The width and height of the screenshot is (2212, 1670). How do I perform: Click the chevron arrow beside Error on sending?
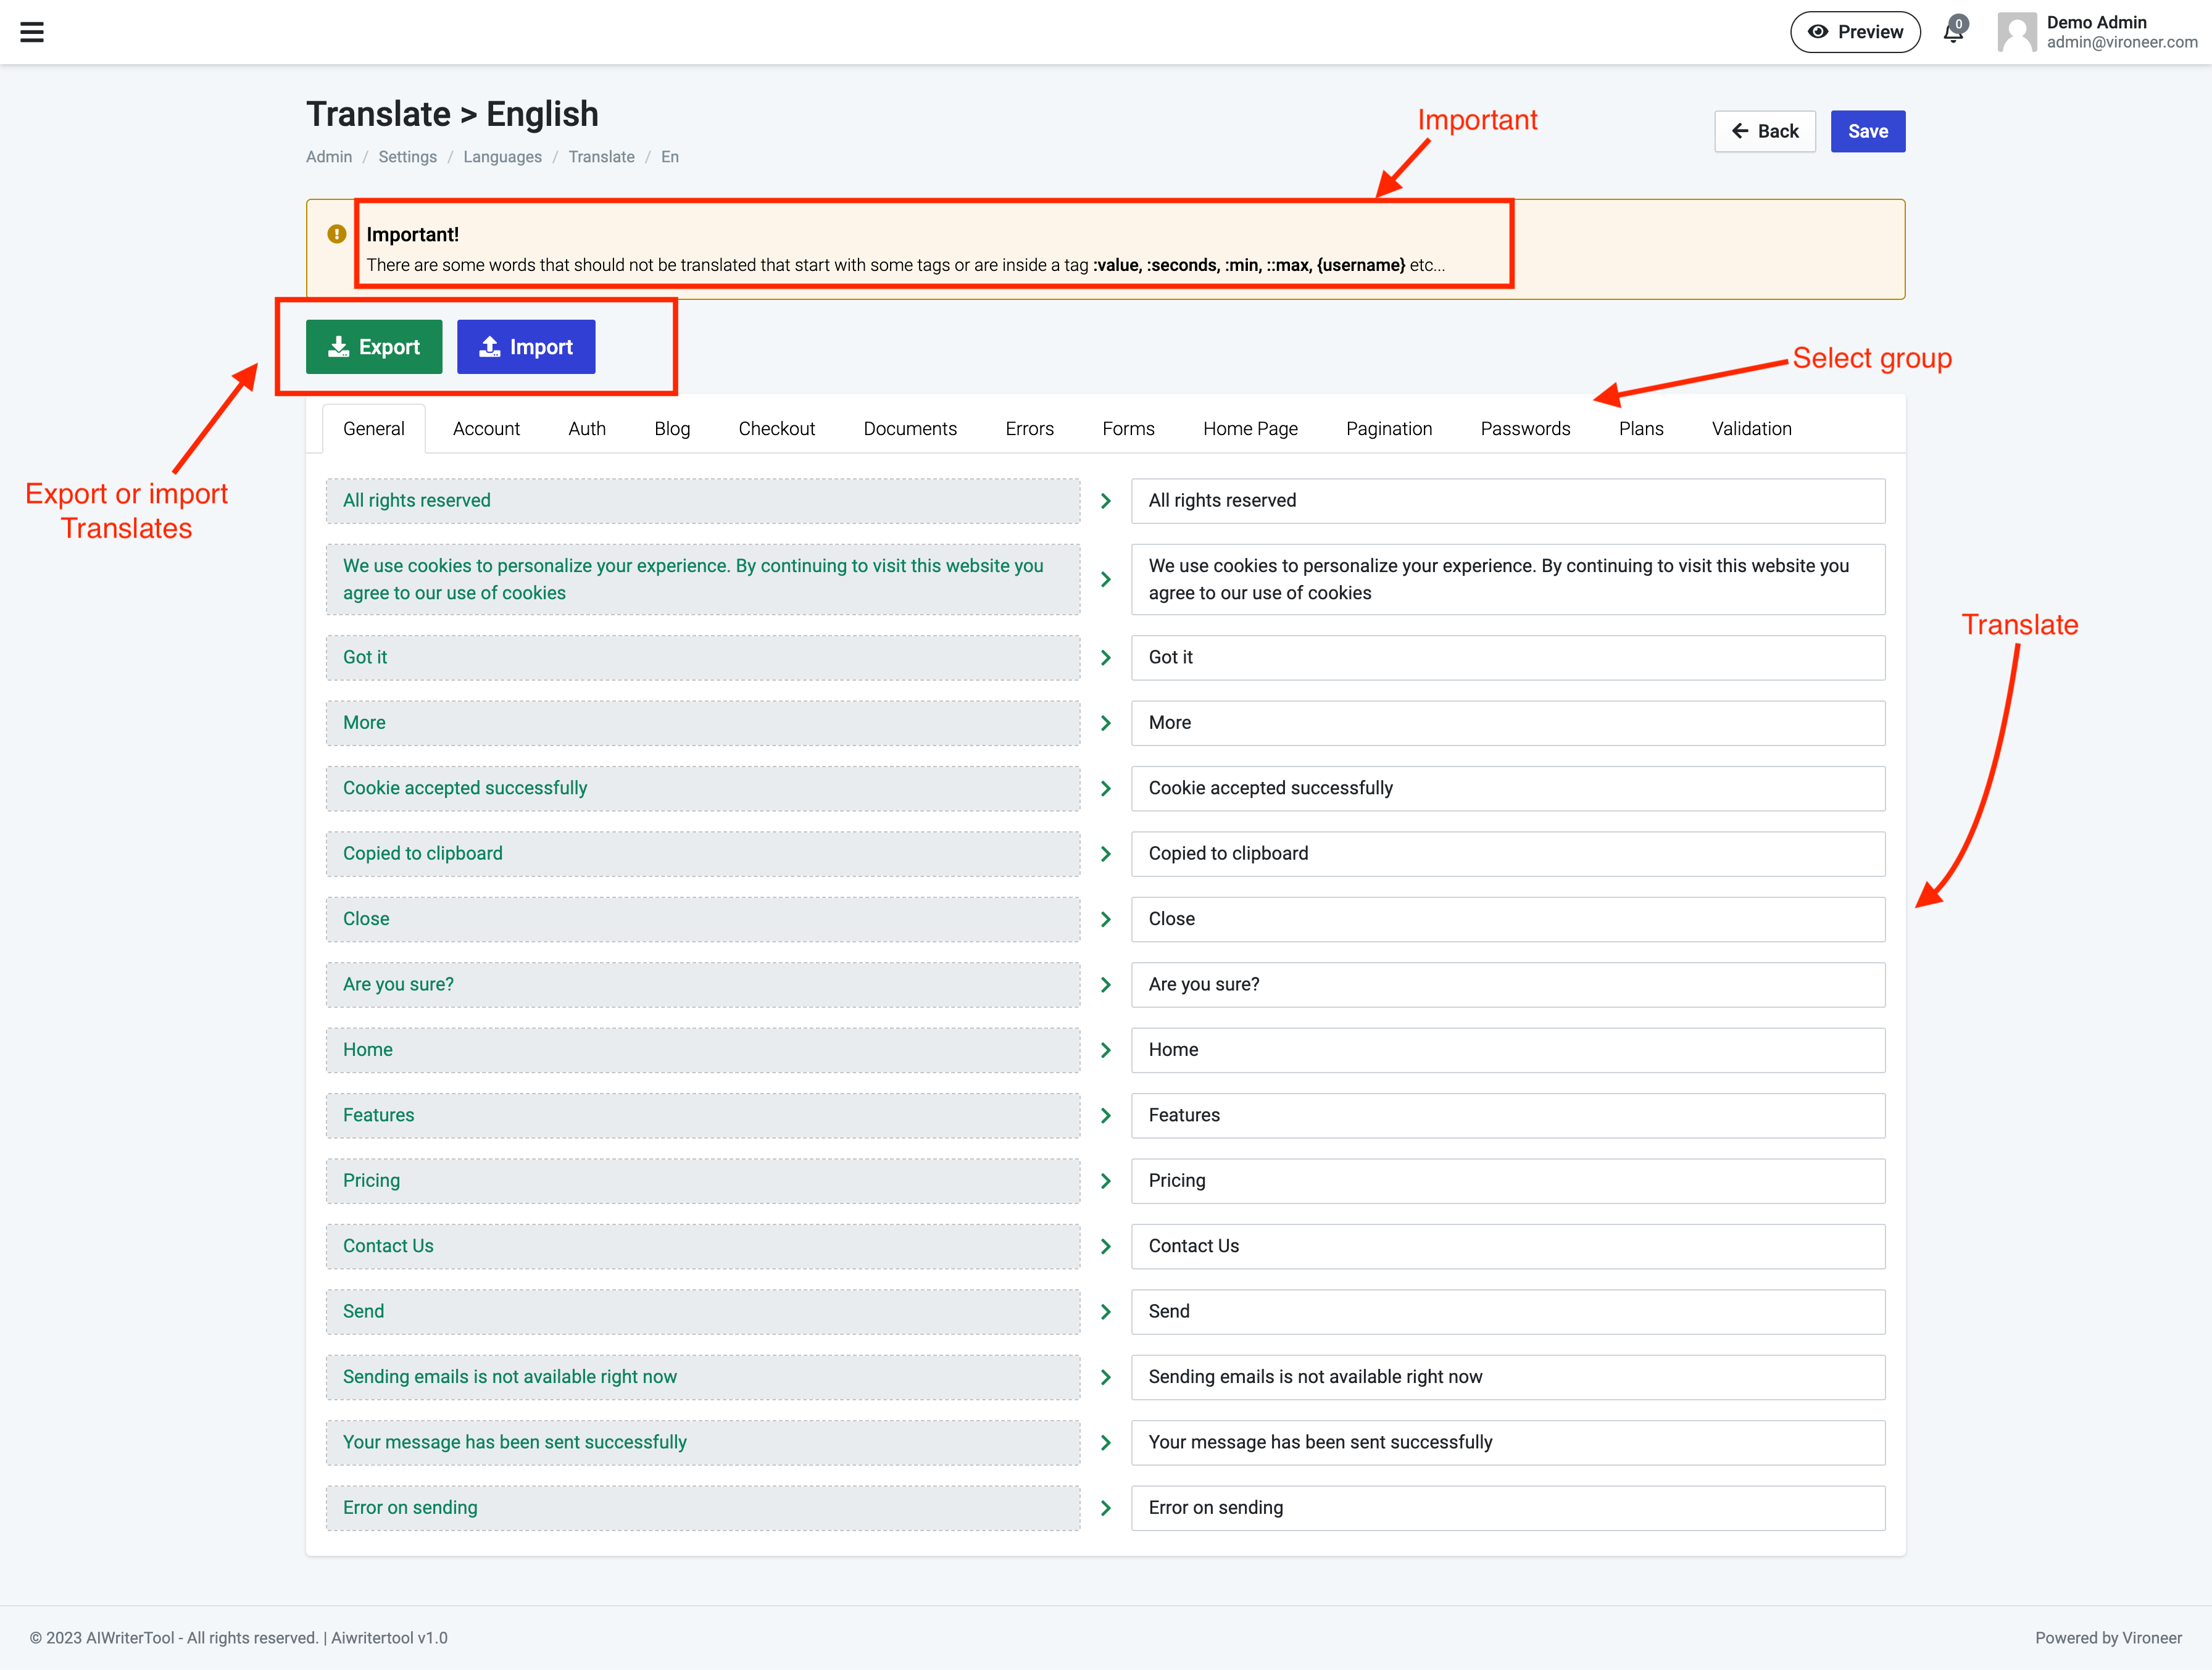click(x=1105, y=1508)
